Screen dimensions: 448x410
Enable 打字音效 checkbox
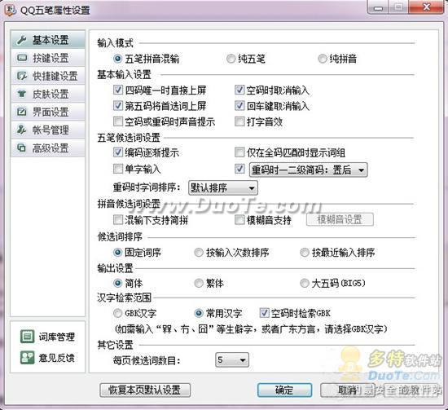click(239, 121)
